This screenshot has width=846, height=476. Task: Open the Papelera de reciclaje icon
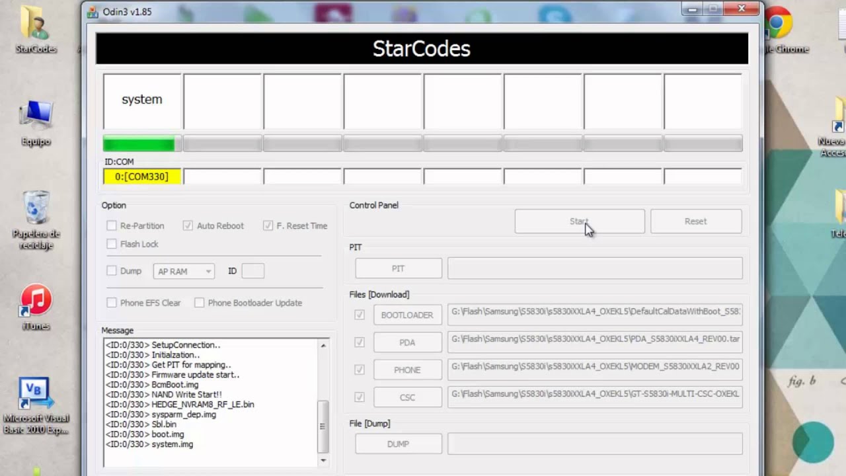(x=36, y=220)
